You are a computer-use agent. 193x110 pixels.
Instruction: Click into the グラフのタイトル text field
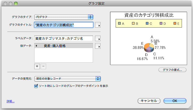64,25
